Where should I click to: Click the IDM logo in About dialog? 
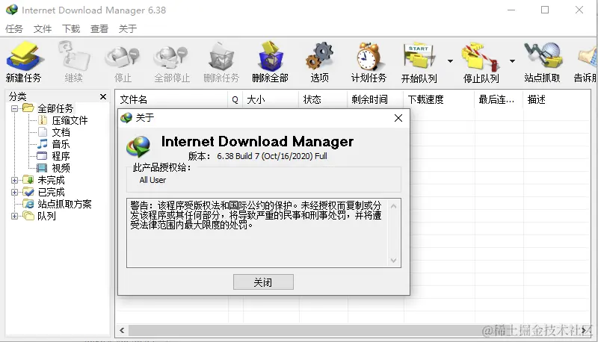[x=138, y=146]
